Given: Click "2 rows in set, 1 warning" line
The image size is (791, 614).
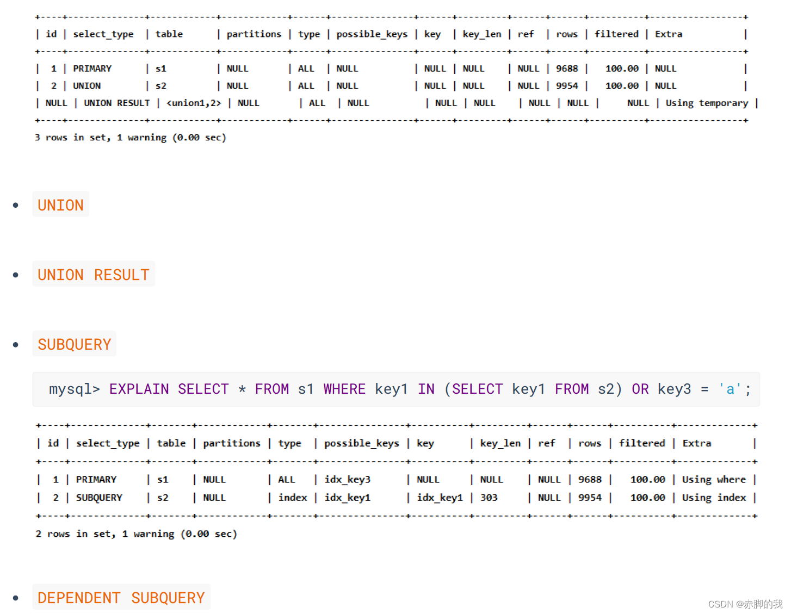Looking at the screenshot, I should [x=137, y=534].
